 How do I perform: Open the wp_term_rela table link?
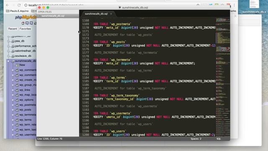point(28,125)
